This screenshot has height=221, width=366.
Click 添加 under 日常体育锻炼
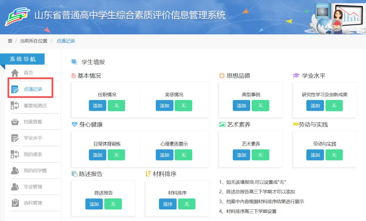pyautogui.click(x=98, y=155)
